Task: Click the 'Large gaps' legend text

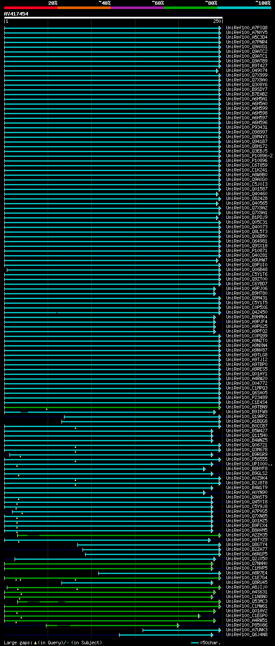Action: pos(18,643)
